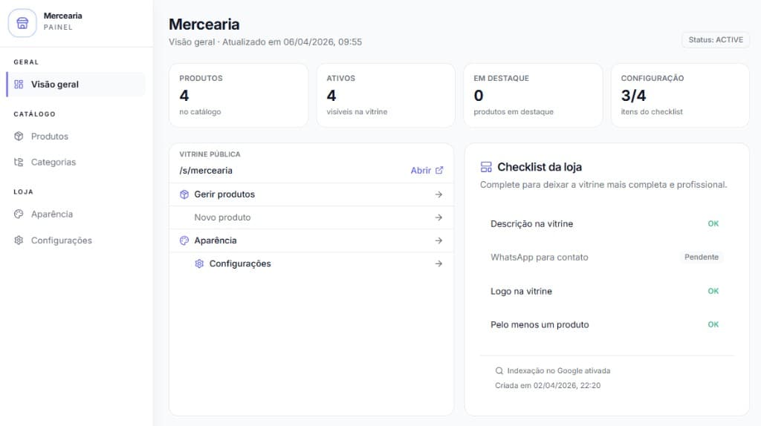This screenshot has height=426, width=761.
Task: Click the arrow on the Aparência shortcut row
Action: click(x=438, y=240)
